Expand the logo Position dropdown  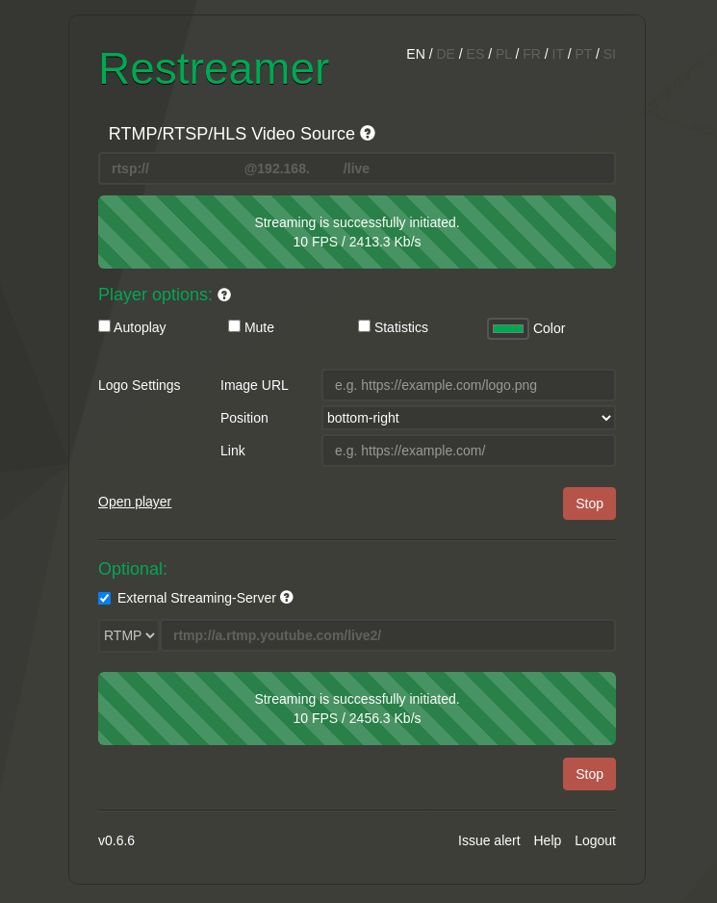click(x=468, y=418)
